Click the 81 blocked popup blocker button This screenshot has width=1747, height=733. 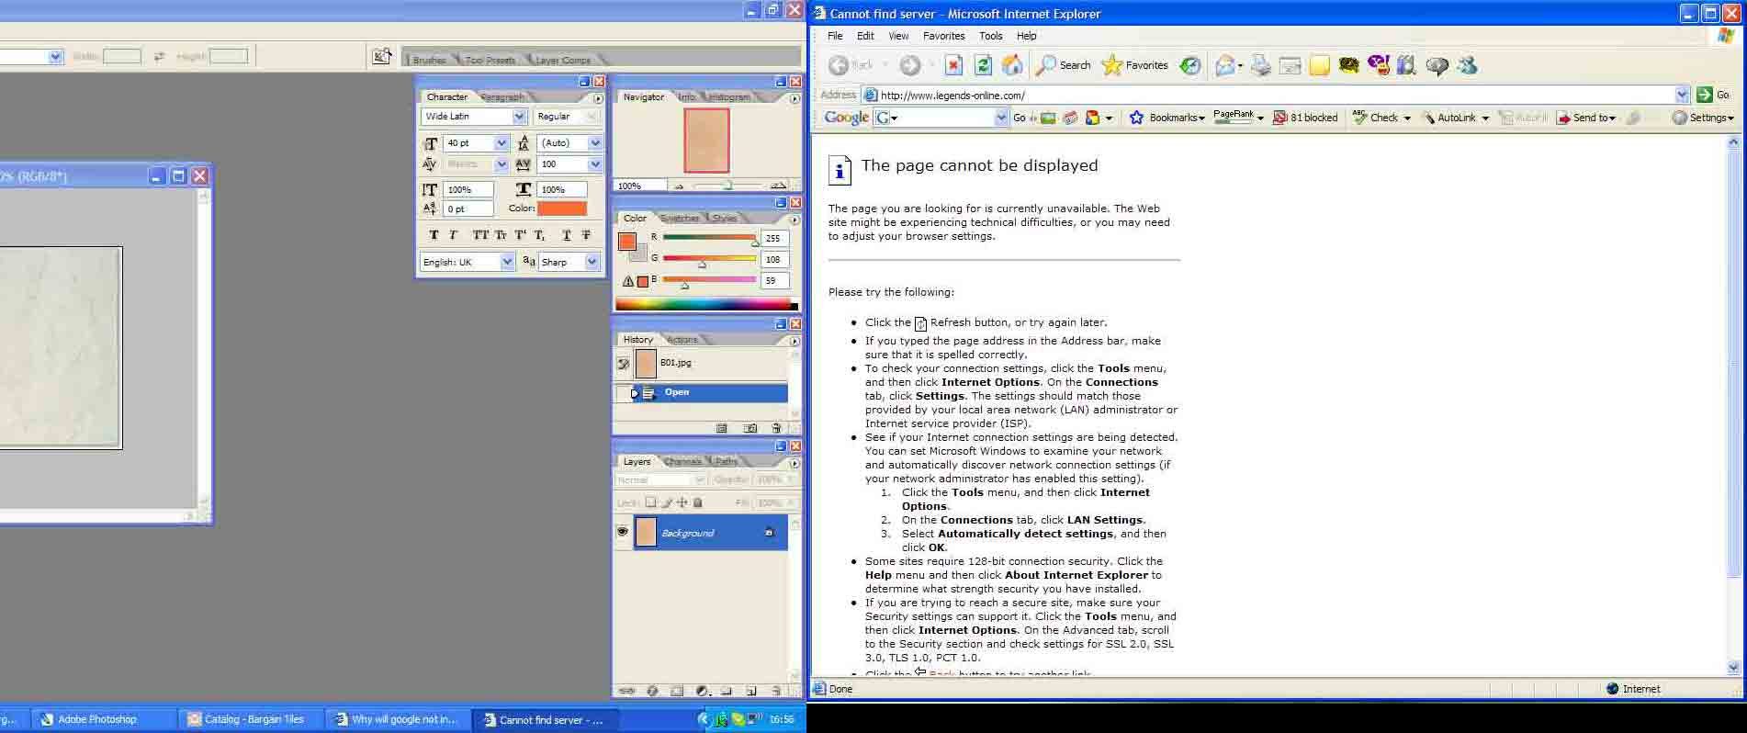point(1305,118)
